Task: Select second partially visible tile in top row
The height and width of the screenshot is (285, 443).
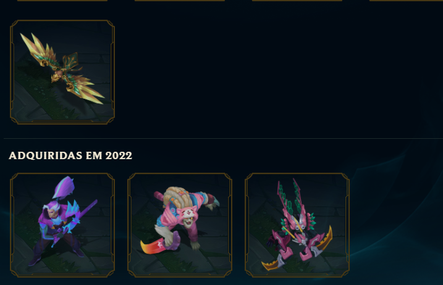Action: (x=180, y=1)
